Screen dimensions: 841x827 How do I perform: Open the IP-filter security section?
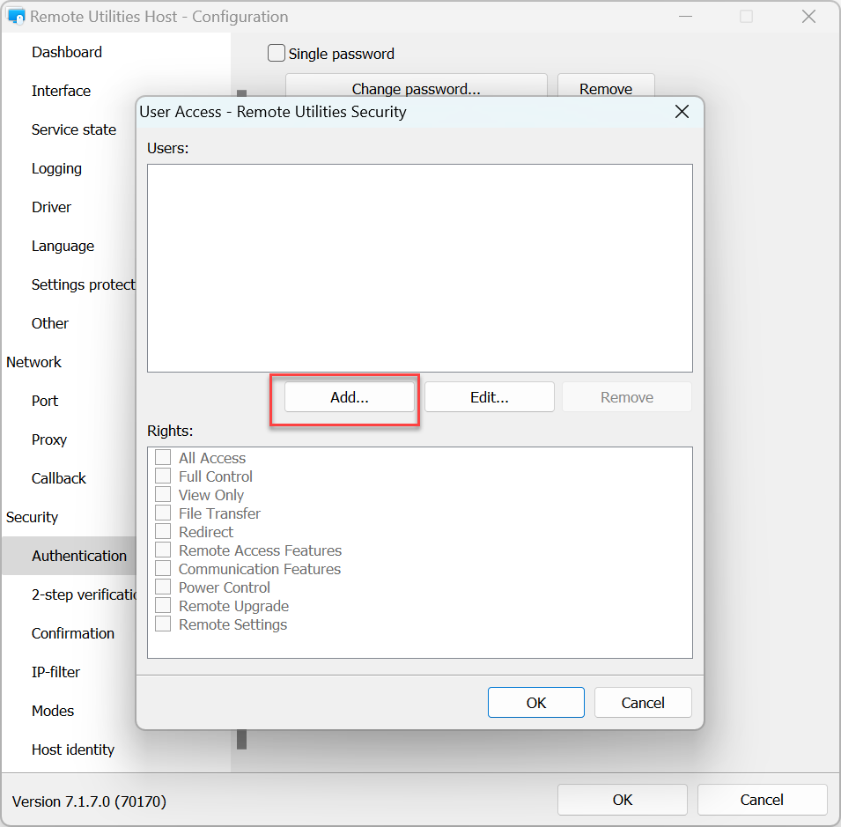(x=55, y=672)
